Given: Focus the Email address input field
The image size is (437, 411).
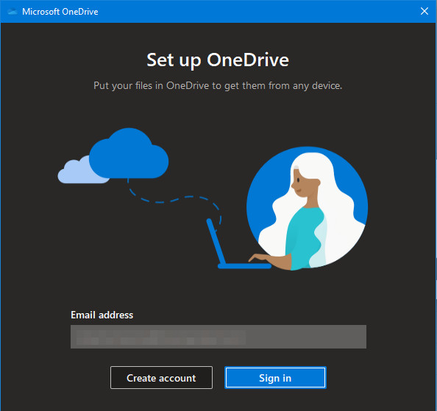Looking at the screenshot, I should coord(218,337).
